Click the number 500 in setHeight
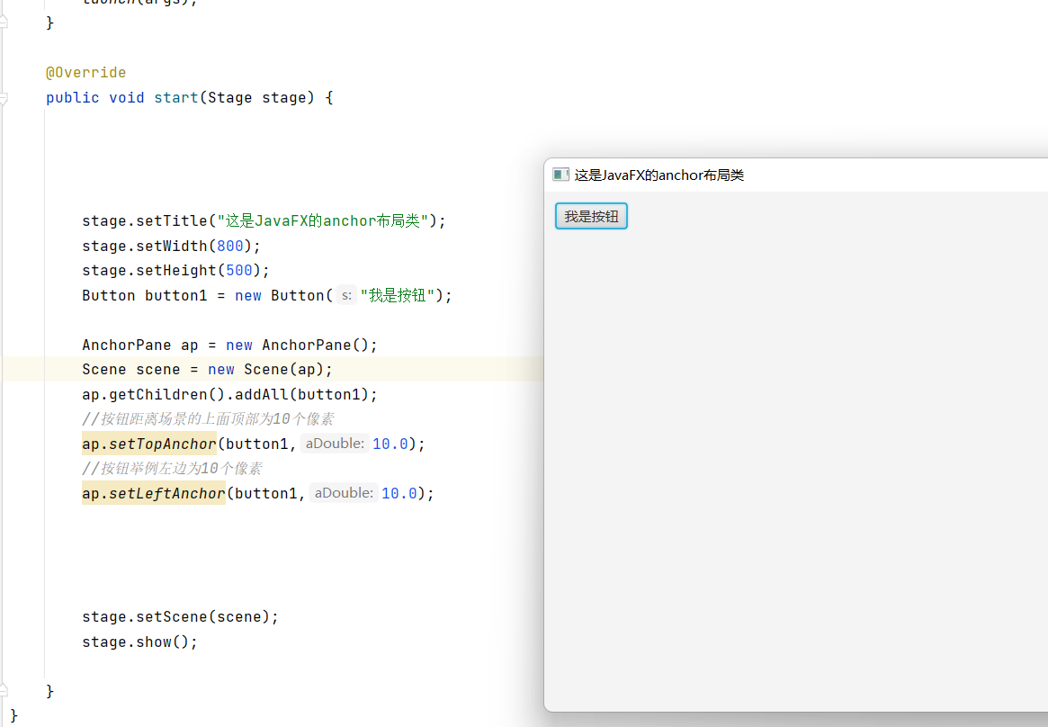Screen dimensions: 1048x727 coord(239,271)
